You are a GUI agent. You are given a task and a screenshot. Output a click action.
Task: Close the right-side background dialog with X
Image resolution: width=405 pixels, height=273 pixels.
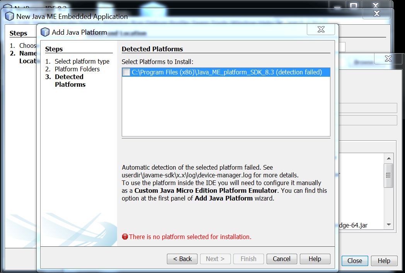[388, 59]
